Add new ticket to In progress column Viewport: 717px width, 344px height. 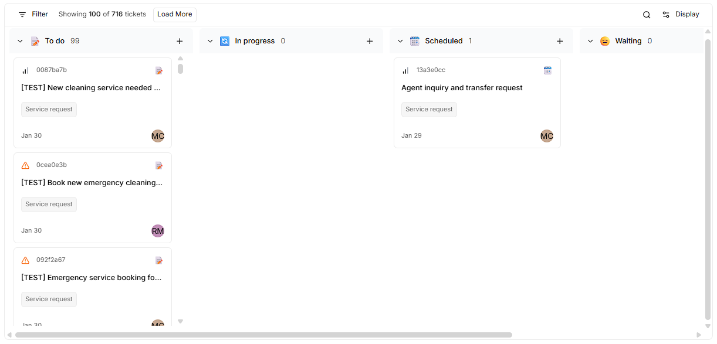coord(370,41)
